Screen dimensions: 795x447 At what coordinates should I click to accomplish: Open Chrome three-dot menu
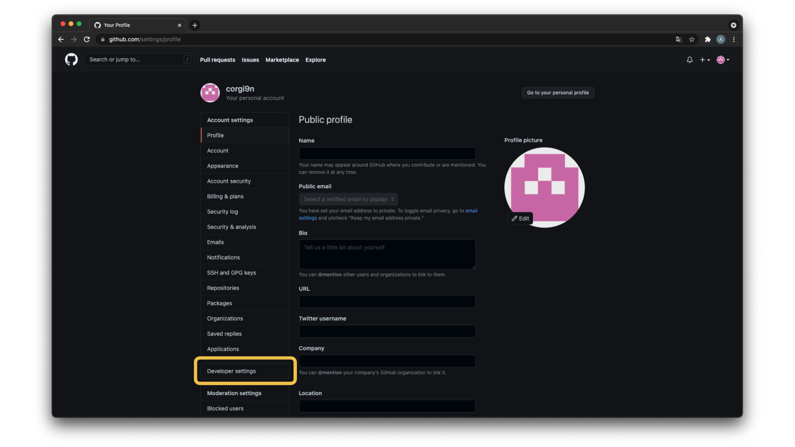coord(734,39)
